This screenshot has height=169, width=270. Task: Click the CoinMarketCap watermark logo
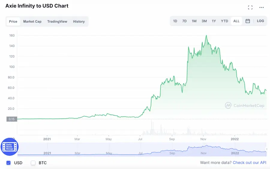pos(244,105)
